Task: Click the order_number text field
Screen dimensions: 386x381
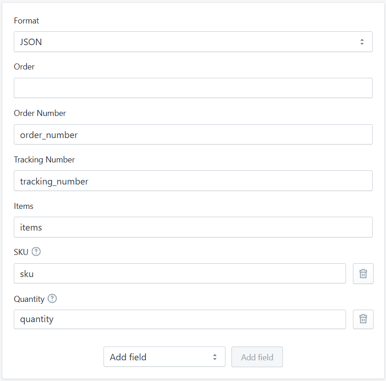Action: click(x=193, y=134)
